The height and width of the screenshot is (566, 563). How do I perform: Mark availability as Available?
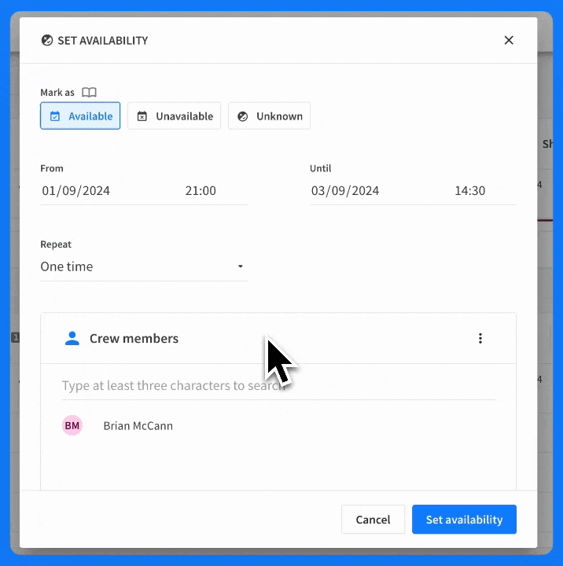(x=80, y=116)
